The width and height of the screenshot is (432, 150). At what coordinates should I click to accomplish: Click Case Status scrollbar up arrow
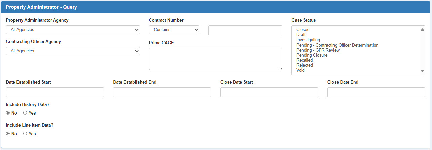pyautogui.click(x=422, y=29)
